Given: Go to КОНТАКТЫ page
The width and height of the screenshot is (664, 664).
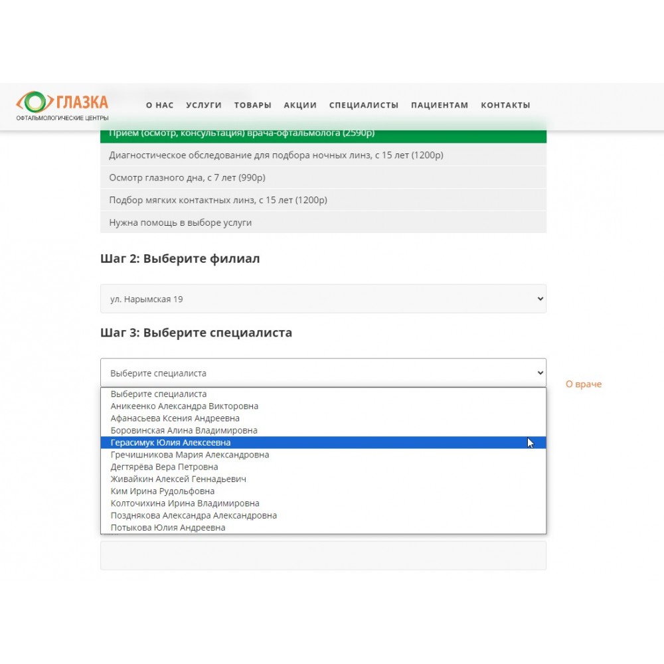Looking at the screenshot, I should point(505,105).
